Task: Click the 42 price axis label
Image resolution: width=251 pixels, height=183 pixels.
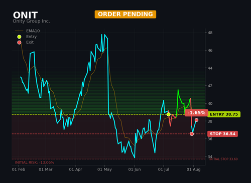Action: click(x=210, y=86)
